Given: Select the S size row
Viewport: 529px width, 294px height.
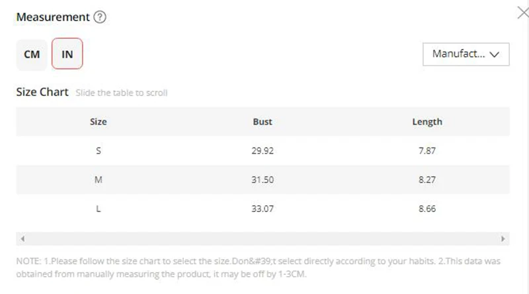Looking at the screenshot, I should [x=263, y=151].
